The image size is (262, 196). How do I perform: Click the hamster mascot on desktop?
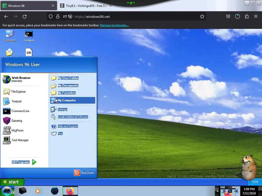[x=249, y=167]
